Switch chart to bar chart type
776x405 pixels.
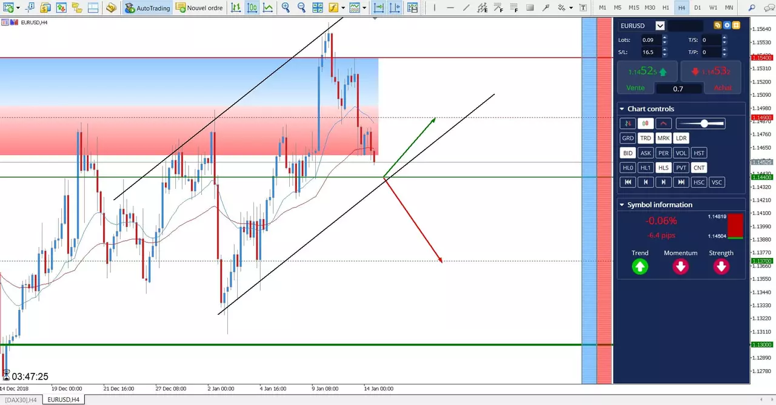[x=235, y=8]
